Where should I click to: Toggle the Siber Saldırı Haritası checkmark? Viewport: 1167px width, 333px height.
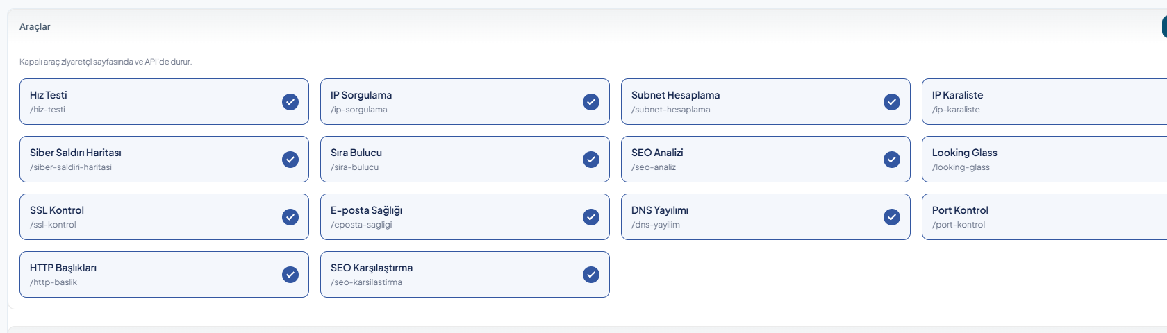pyautogui.click(x=290, y=160)
